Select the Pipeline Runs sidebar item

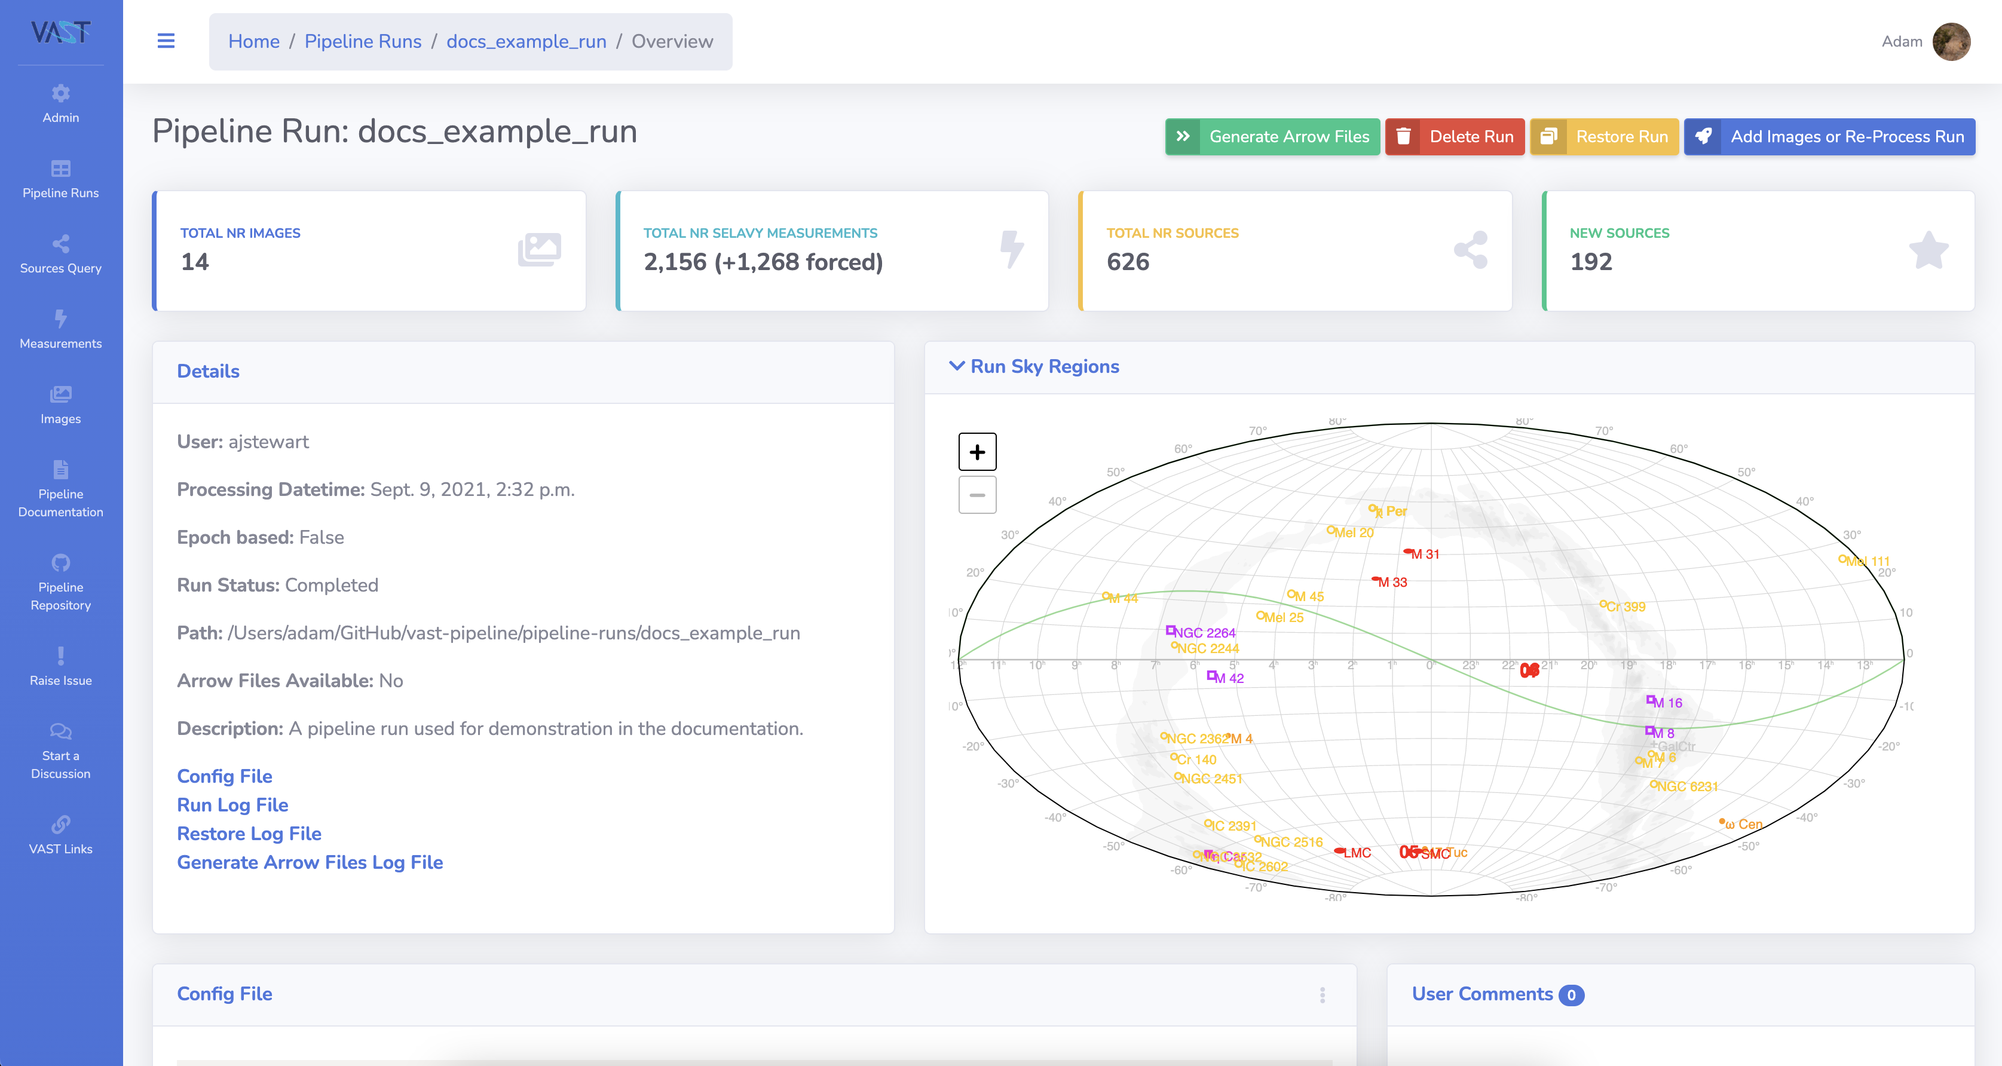(60, 179)
